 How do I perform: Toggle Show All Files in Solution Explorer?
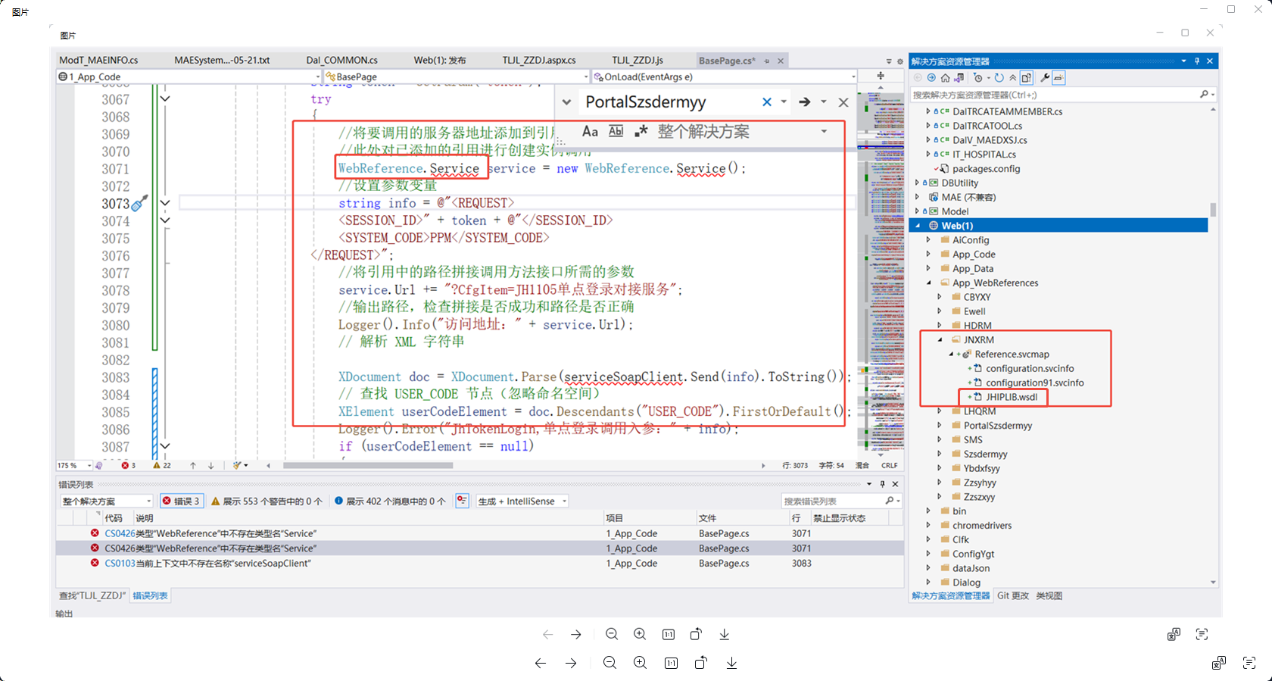click(1027, 78)
